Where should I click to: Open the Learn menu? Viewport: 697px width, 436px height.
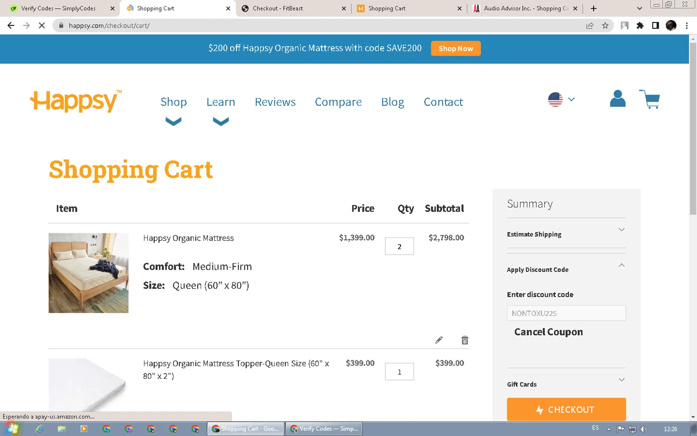221,102
